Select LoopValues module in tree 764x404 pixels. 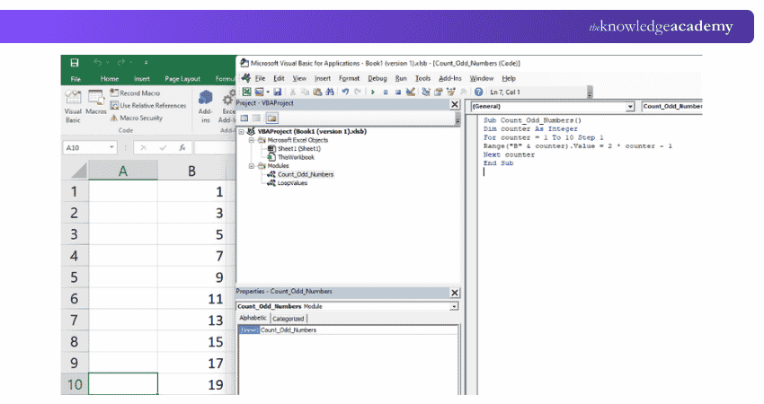click(x=288, y=183)
